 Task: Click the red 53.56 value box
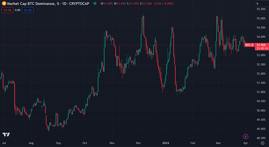pos(7,10)
